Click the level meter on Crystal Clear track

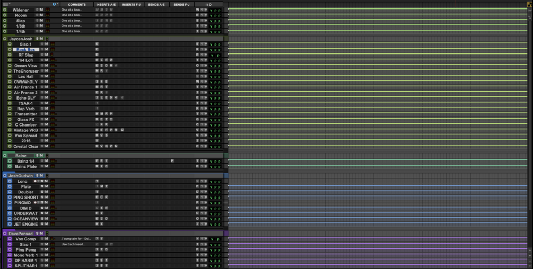click(x=54, y=146)
